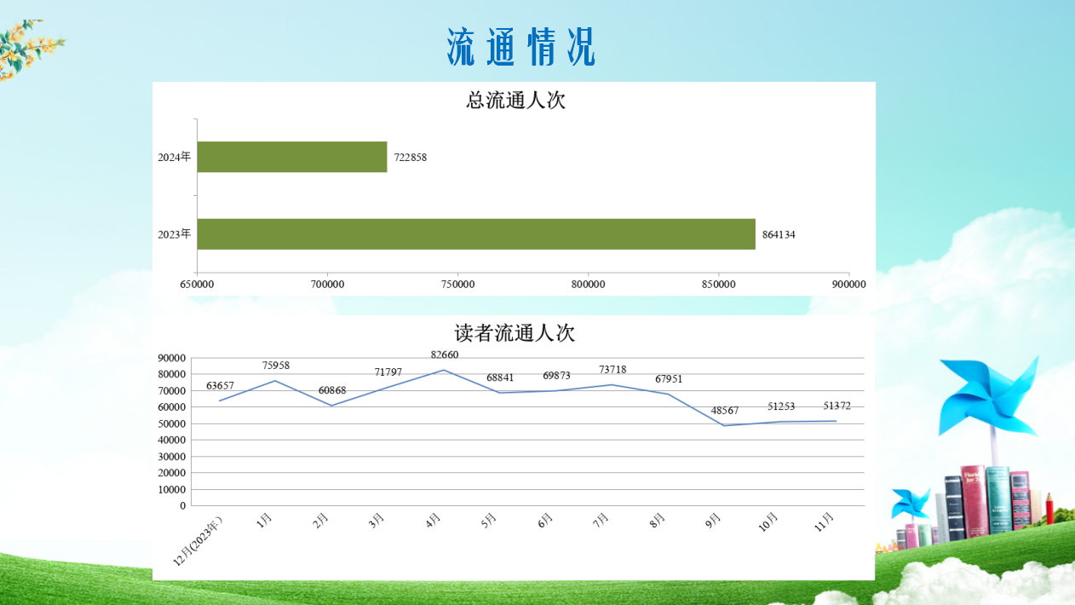Select the 3月 axis label

coord(377,520)
